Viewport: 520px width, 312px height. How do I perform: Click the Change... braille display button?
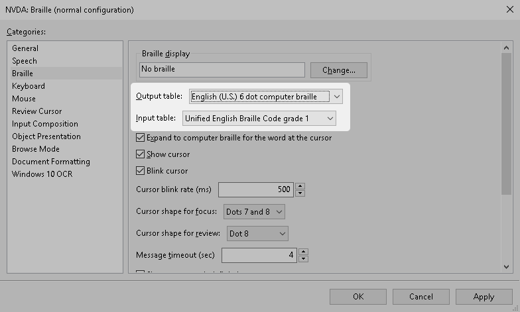[x=339, y=70]
